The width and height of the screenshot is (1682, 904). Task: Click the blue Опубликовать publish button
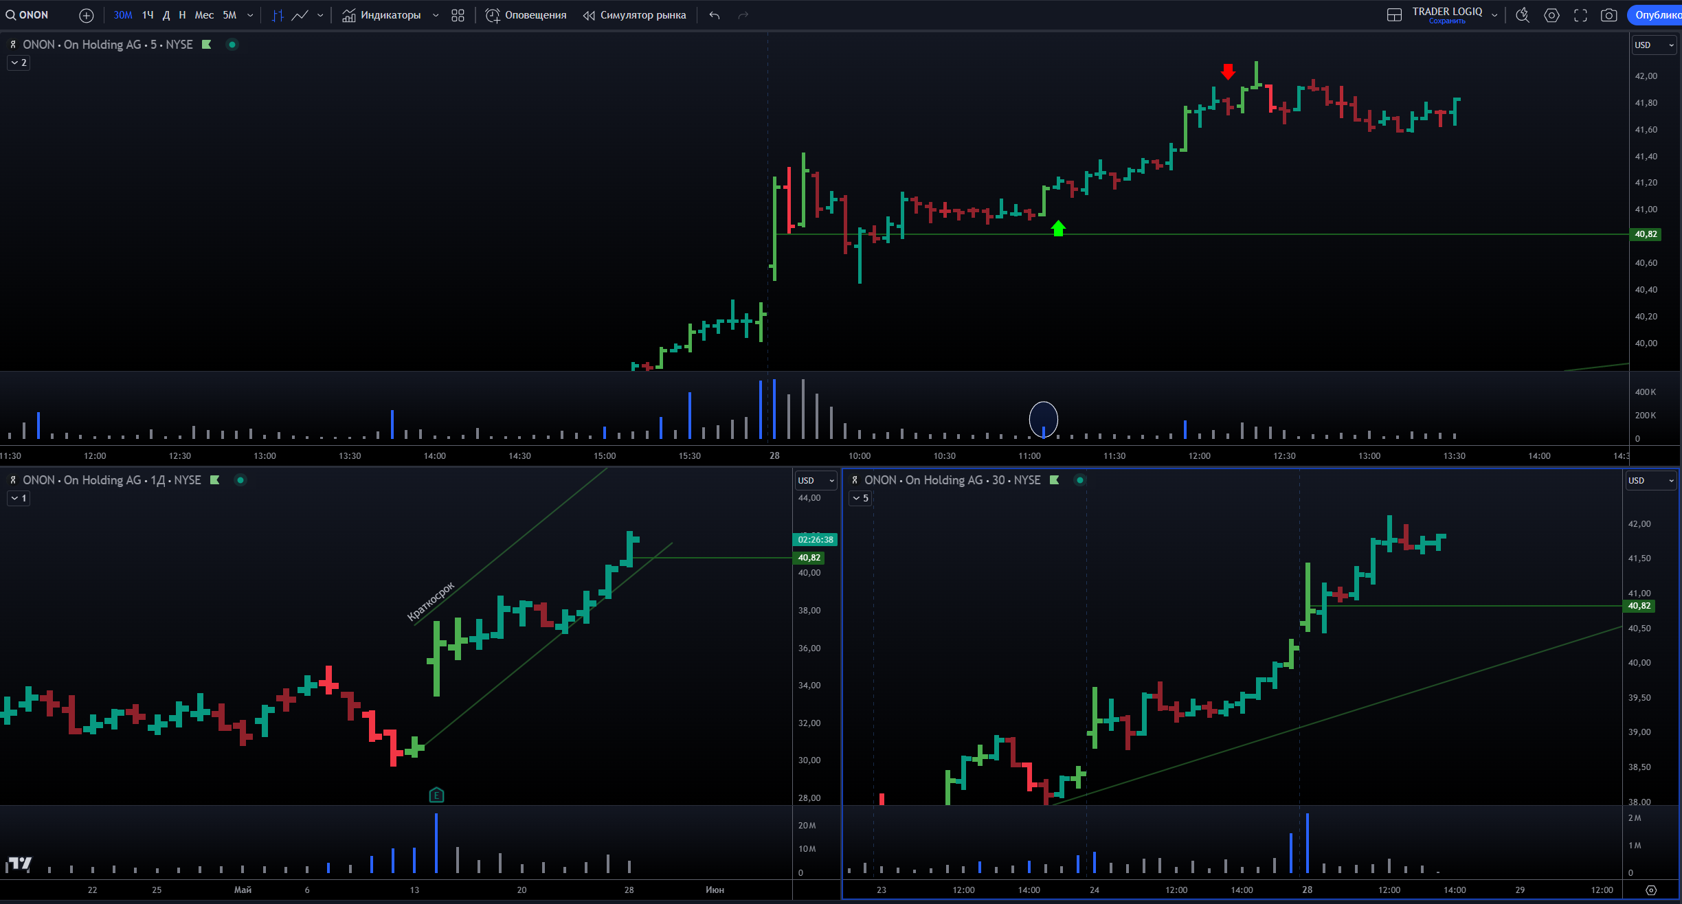pos(1655,15)
